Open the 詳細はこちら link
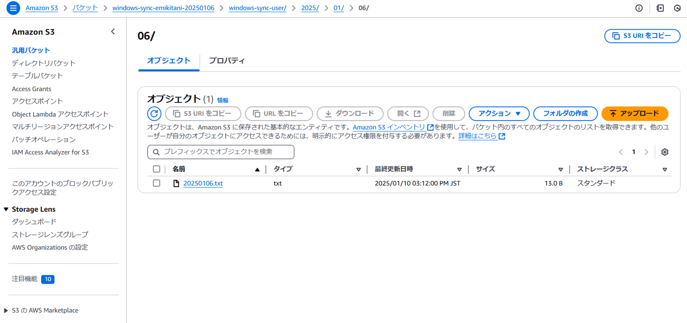The height and width of the screenshot is (323, 687). point(482,136)
